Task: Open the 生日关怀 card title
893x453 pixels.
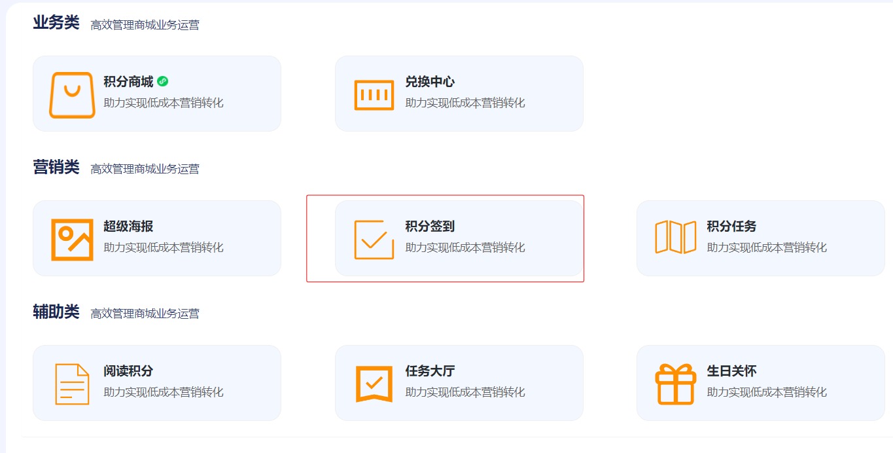Action: 731,371
